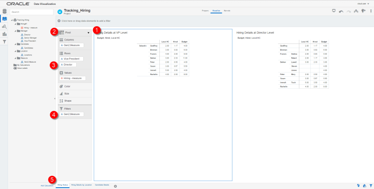Click the Search data elements field
Image resolution: width=374 pixels, height=189 pixels.
click(31, 12)
